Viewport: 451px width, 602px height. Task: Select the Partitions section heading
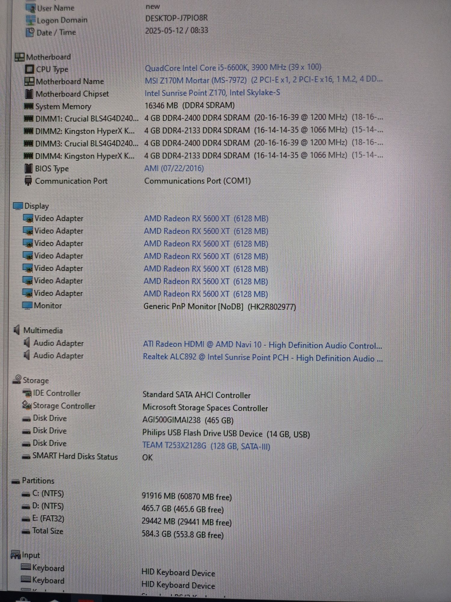38,481
